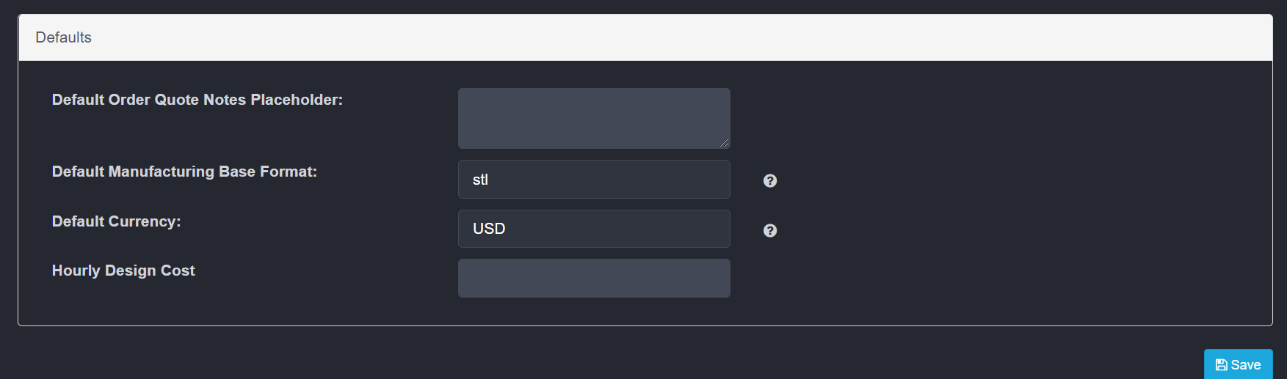The height and width of the screenshot is (379, 1287).
Task: Click the Defaults panel header
Action: 645,37
